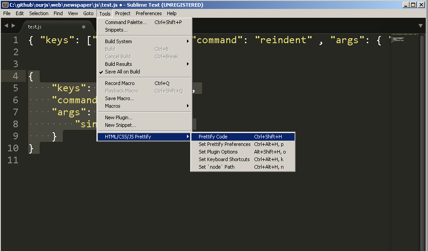The image size is (428, 251).
Task: Open the Find menu
Action: (58, 13)
